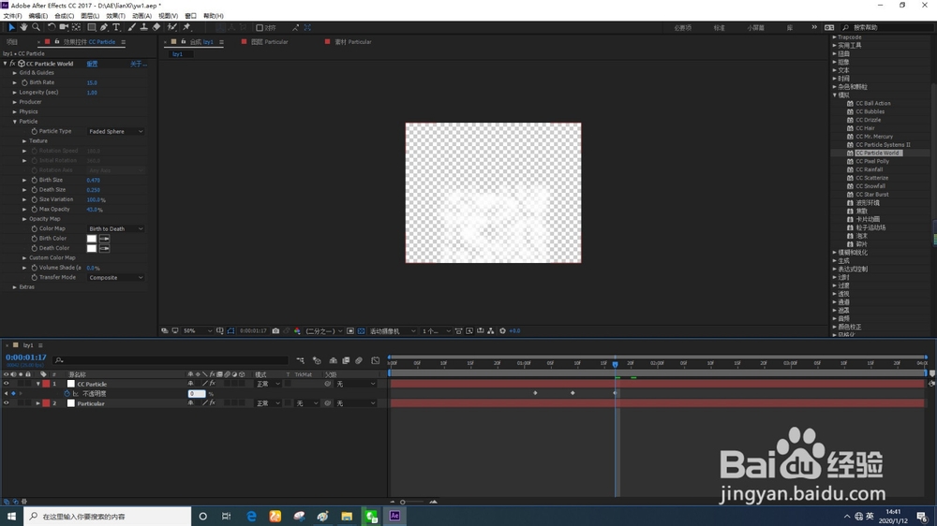Click the current time 0:00:01:17 display
Screen dimensions: 937x526
pos(25,357)
